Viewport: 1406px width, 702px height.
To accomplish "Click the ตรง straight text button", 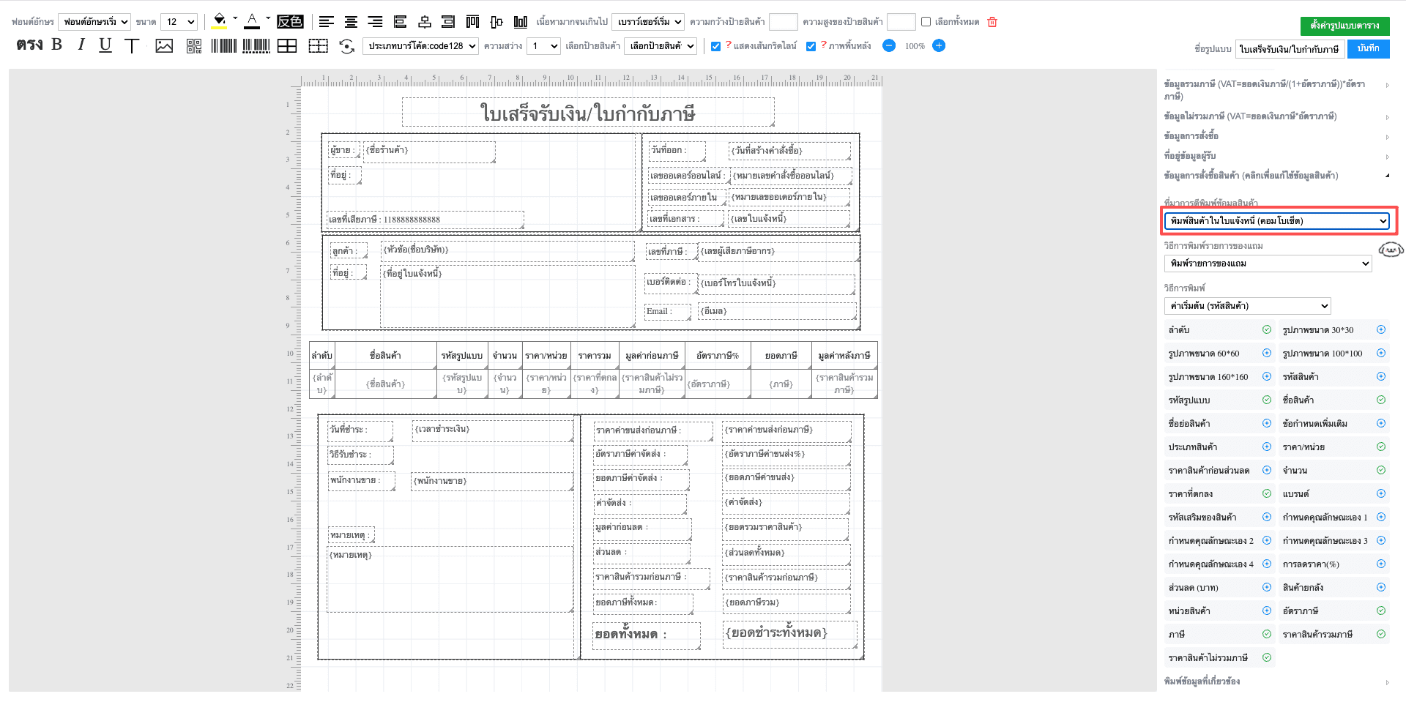I will [x=29, y=45].
